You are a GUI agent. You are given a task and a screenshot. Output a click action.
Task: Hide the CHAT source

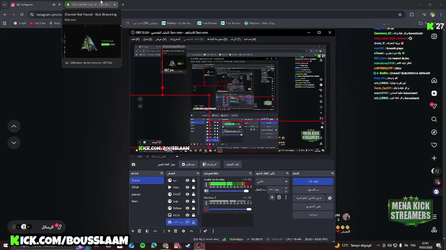tap(187, 194)
